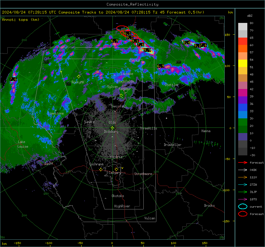The height and width of the screenshot is (247, 265).
Task: Click the Drumheller town label
Action: pos(173,145)
